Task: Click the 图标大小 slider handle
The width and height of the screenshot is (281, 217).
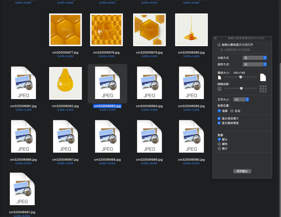Action: click(x=241, y=77)
